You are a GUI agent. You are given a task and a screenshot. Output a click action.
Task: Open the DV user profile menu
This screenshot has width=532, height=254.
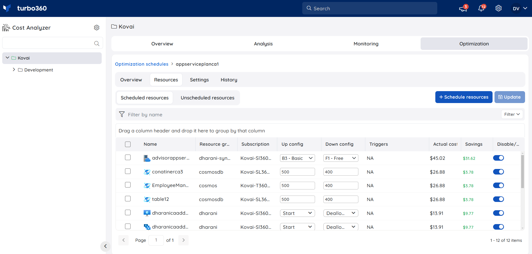pyautogui.click(x=519, y=9)
